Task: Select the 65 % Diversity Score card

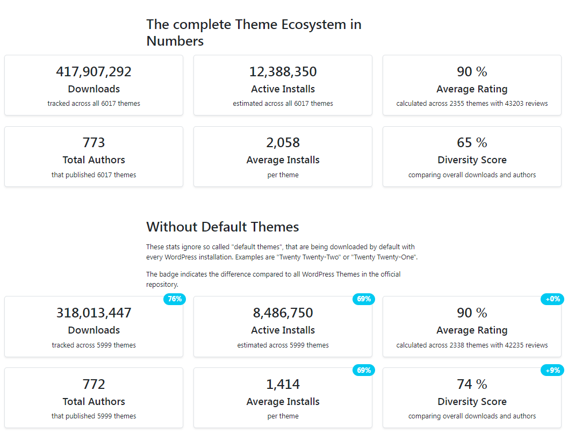Action: coord(472,156)
